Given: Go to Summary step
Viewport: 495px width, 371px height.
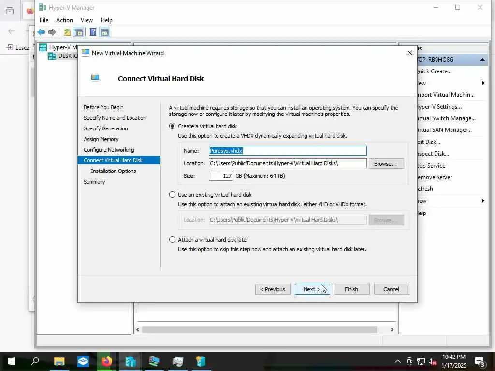Looking at the screenshot, I should pyautogui.click(x=94, y=182).
